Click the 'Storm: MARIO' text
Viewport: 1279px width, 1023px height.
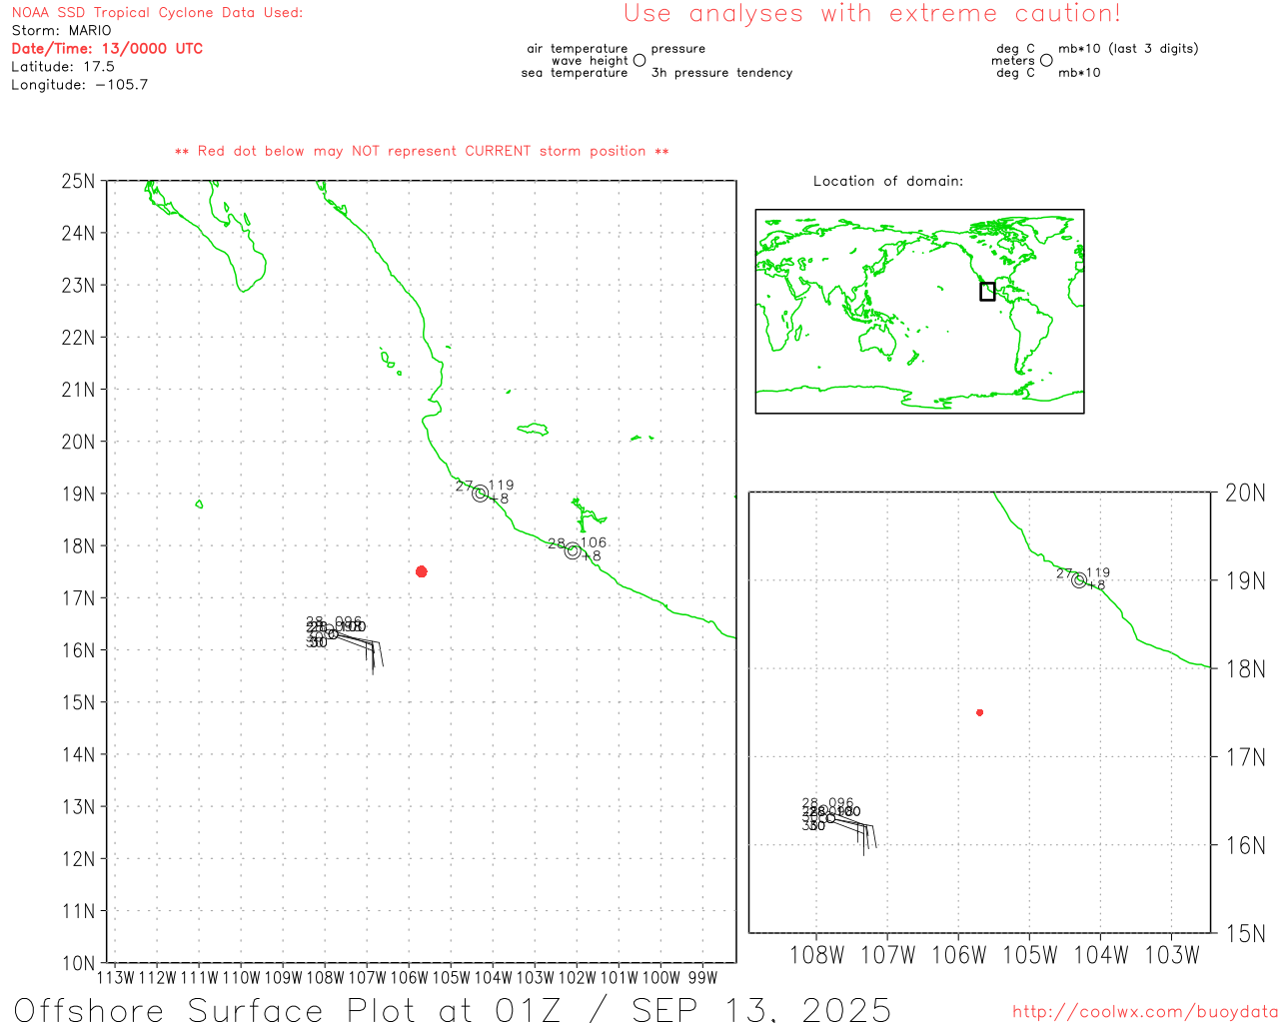click(x=61, y=31)
